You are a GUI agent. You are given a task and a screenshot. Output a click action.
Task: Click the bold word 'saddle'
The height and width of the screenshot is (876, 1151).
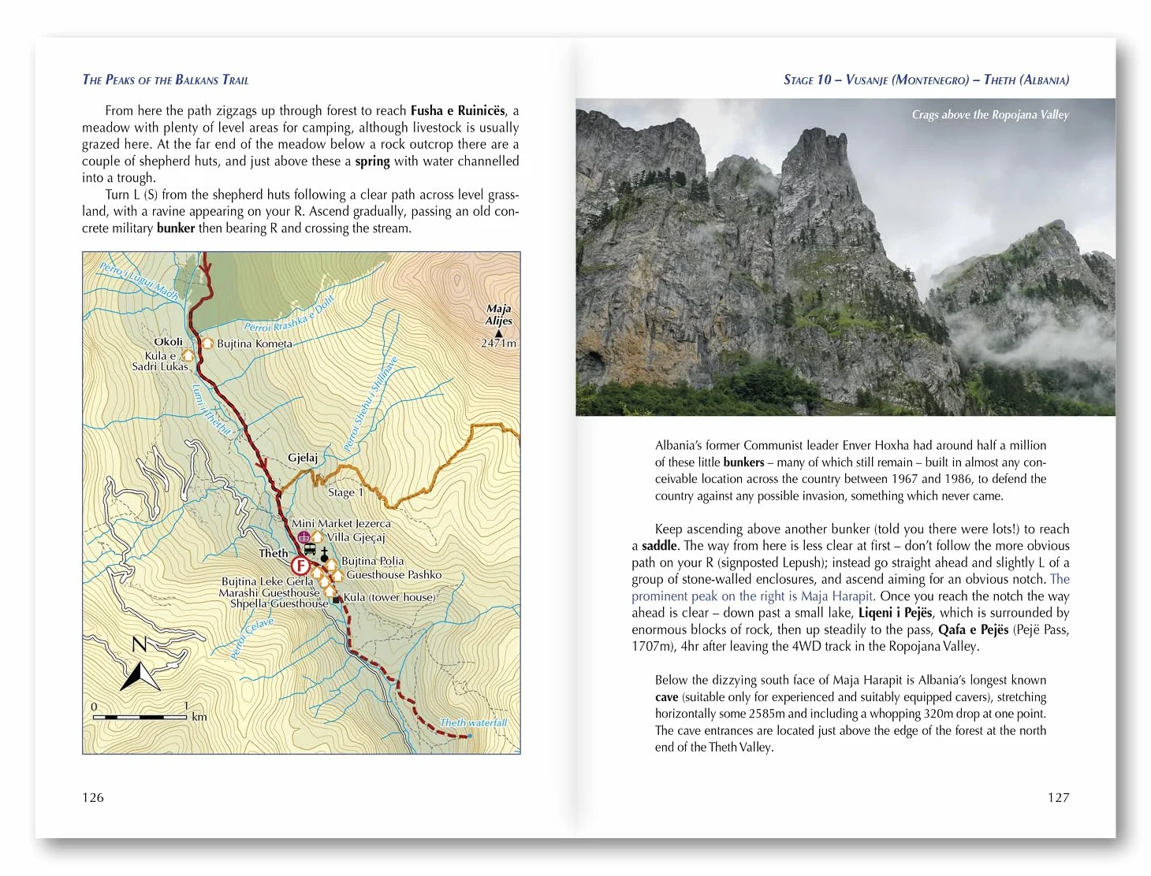[661, 546]
